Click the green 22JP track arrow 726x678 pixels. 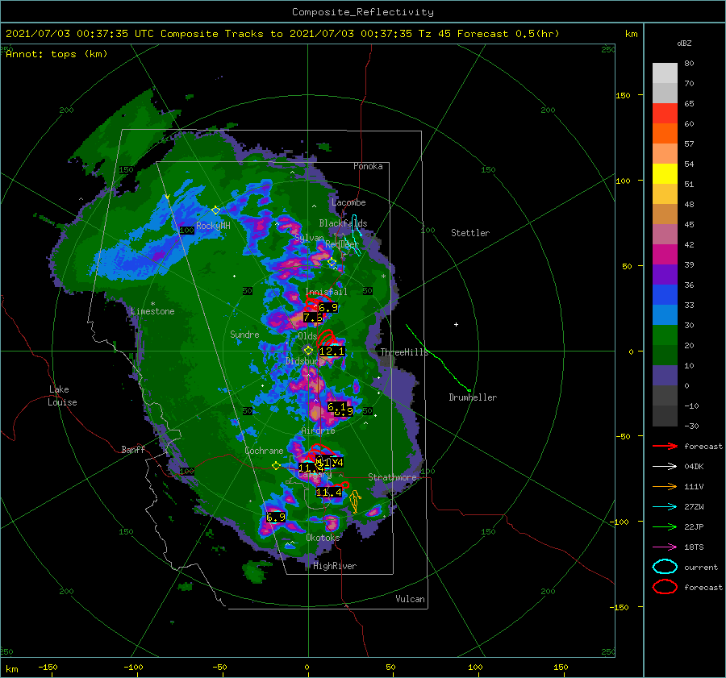(665, 526)
